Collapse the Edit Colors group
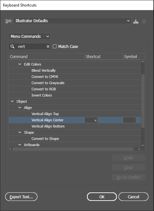The width and height of the screenshot is (154, 211). 20,64
